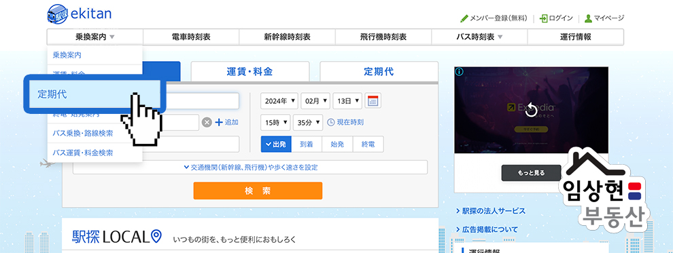Select the 到着 arrival option
Image resolution: width=673 pixels, height=253 pixels.
[x=307, y=144]
